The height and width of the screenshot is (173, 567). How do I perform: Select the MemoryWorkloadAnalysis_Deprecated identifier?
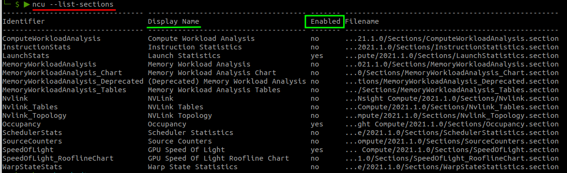[73, 81]
